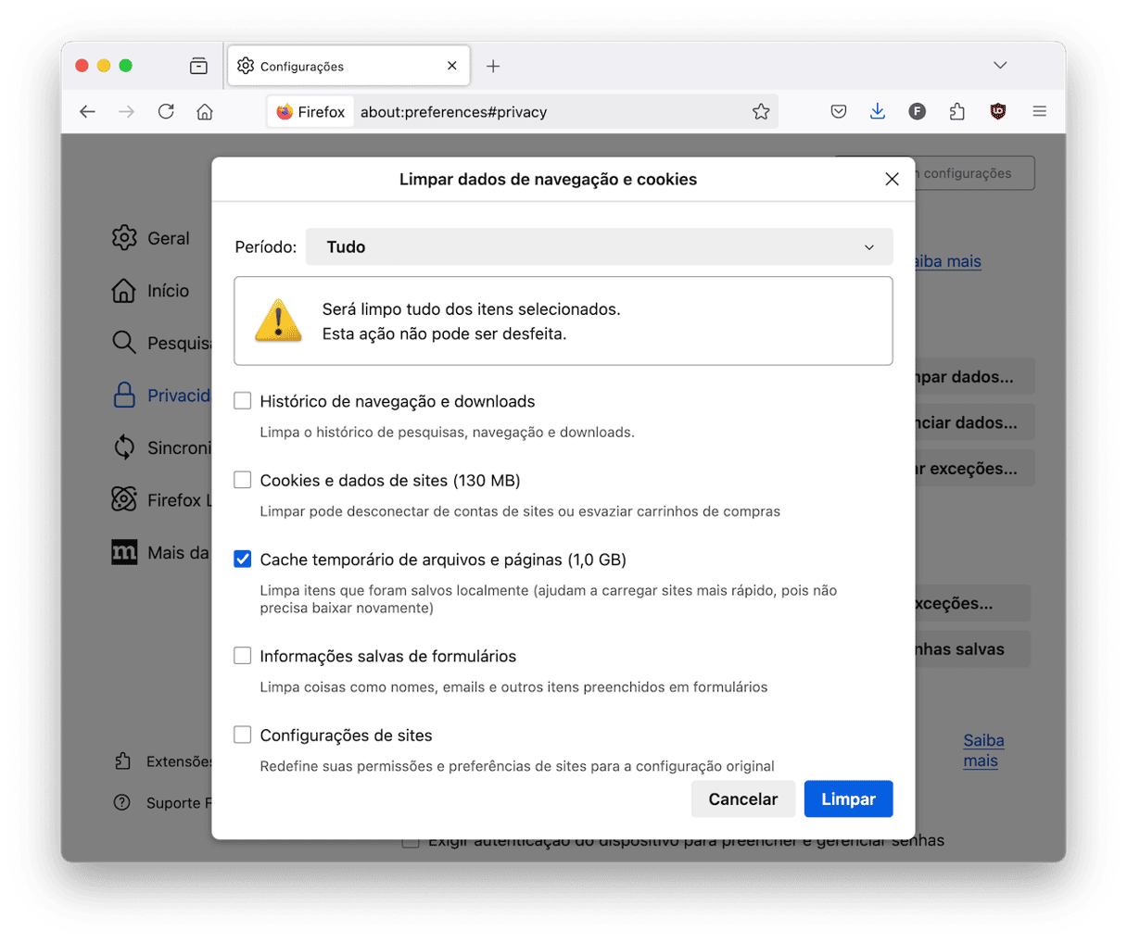Click the Saiba mais link near the bottom
This screenshot has width=1127, height=943.
coord(983,750)
